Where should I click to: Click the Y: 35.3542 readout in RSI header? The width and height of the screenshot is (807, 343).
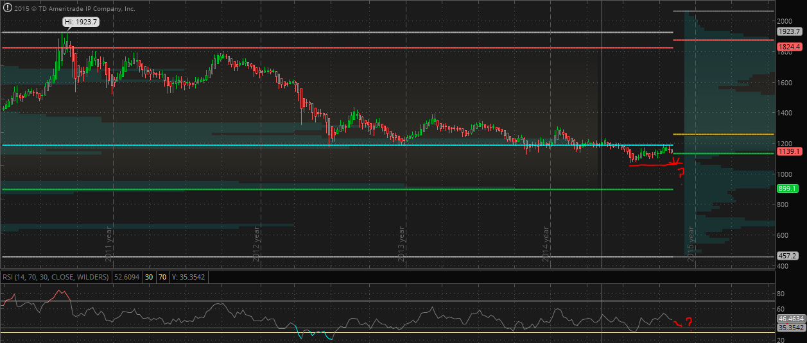point(188,277)
